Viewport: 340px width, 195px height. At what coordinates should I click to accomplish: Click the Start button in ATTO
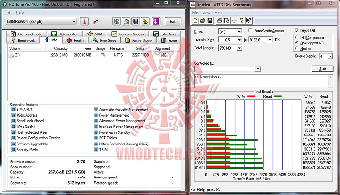(323, 68)
